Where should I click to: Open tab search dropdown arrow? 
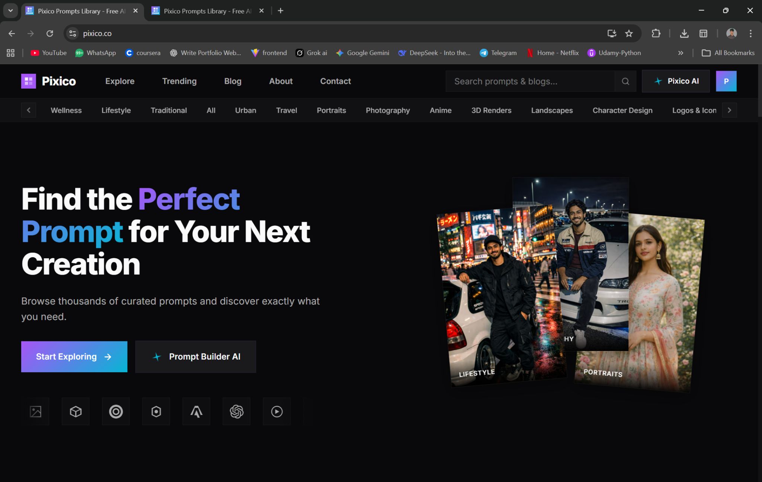tap(10, 10)
